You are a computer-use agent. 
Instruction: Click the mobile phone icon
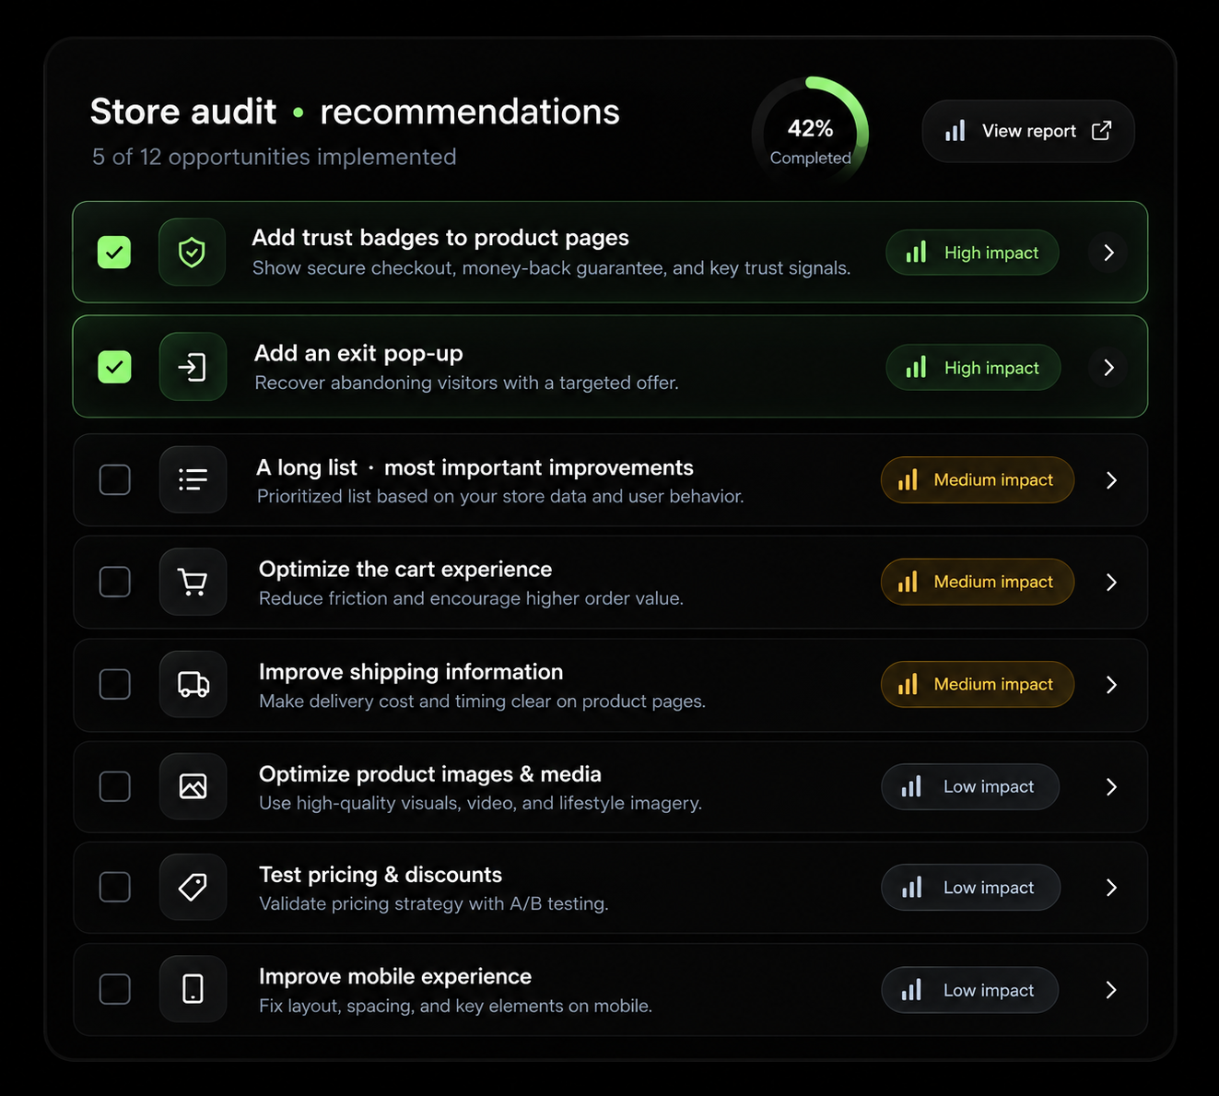coord(193,989)
